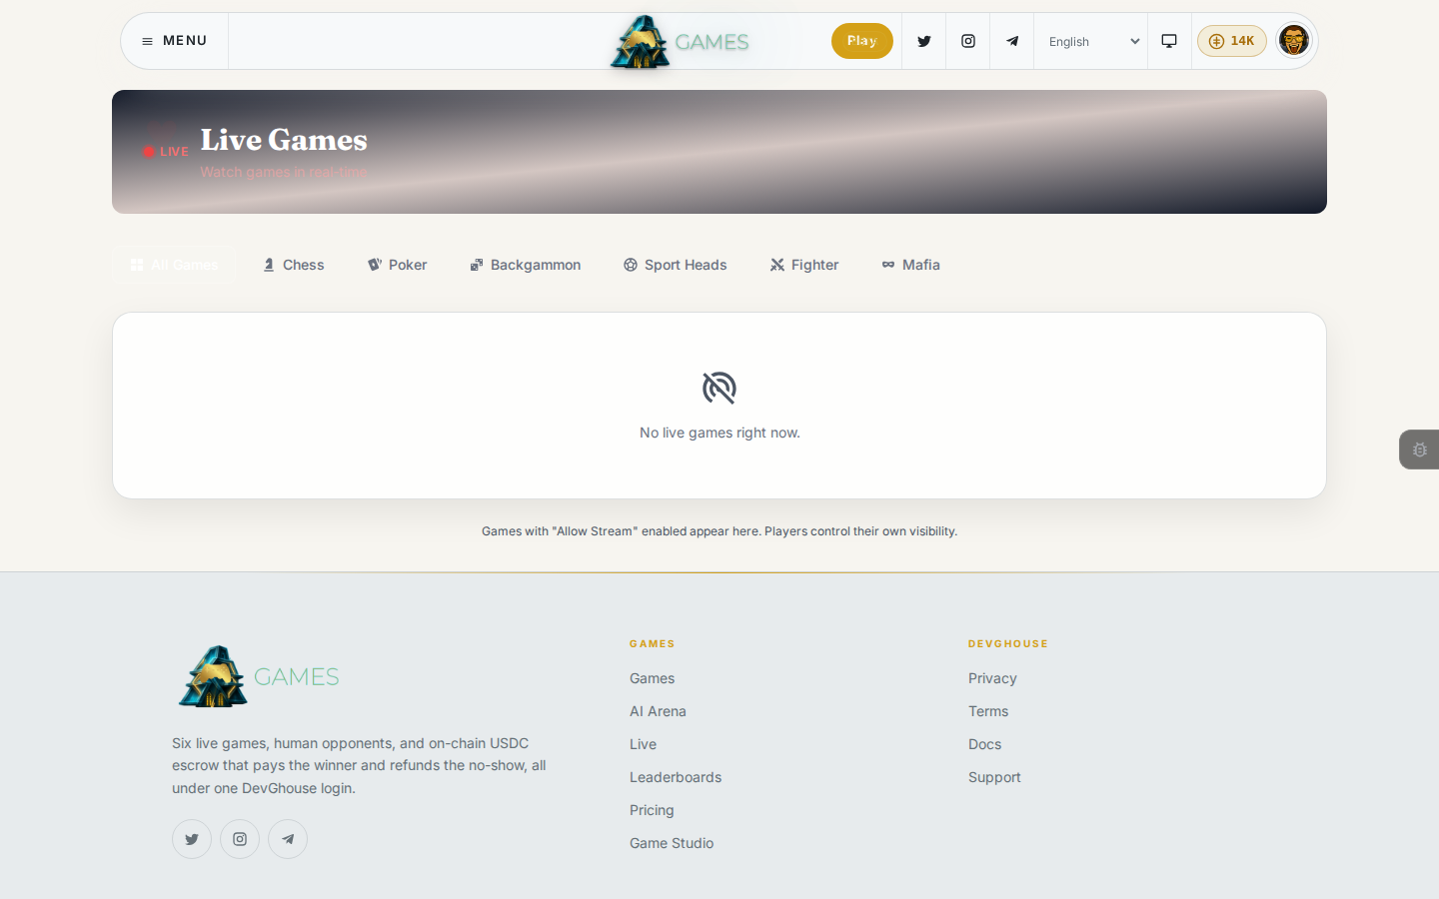Viewport: 1439px width, 899px height.
Task: Switch to the Sport Heads tab
Action: pos(676,265)
